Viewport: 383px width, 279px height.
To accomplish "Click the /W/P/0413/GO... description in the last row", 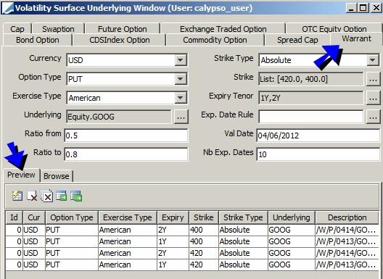I will (x=347, y=265).
